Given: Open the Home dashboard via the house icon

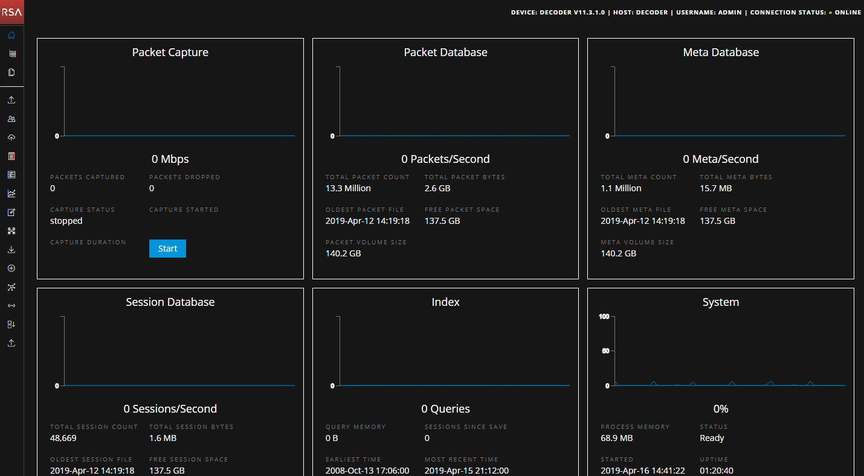Looking at the screenshot, I should (x=11, y=35).
